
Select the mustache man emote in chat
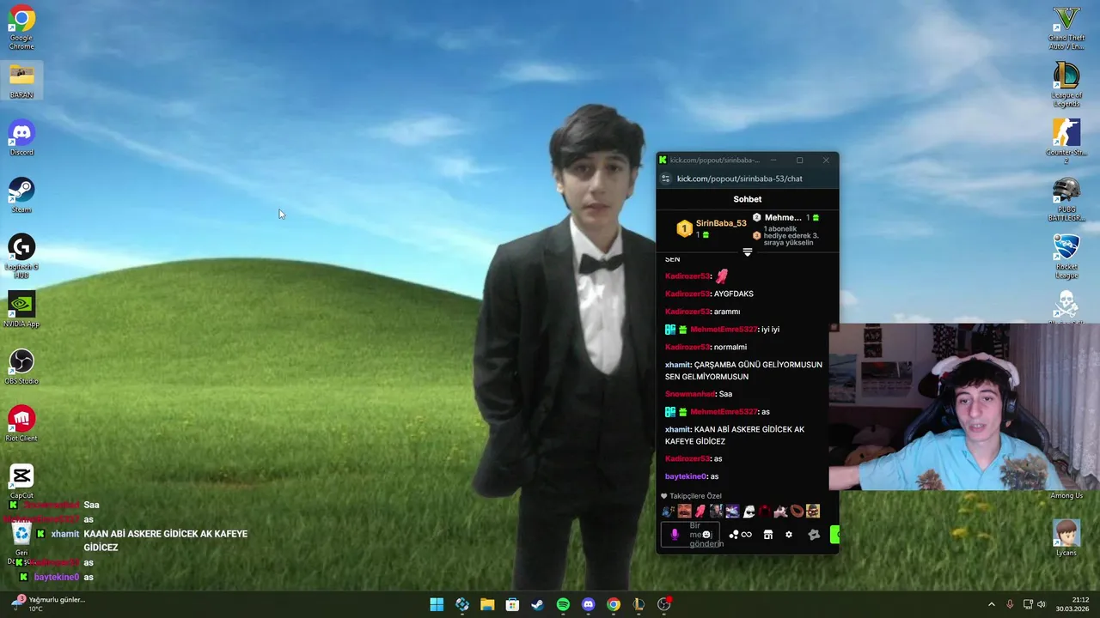[x=684, y=512]
